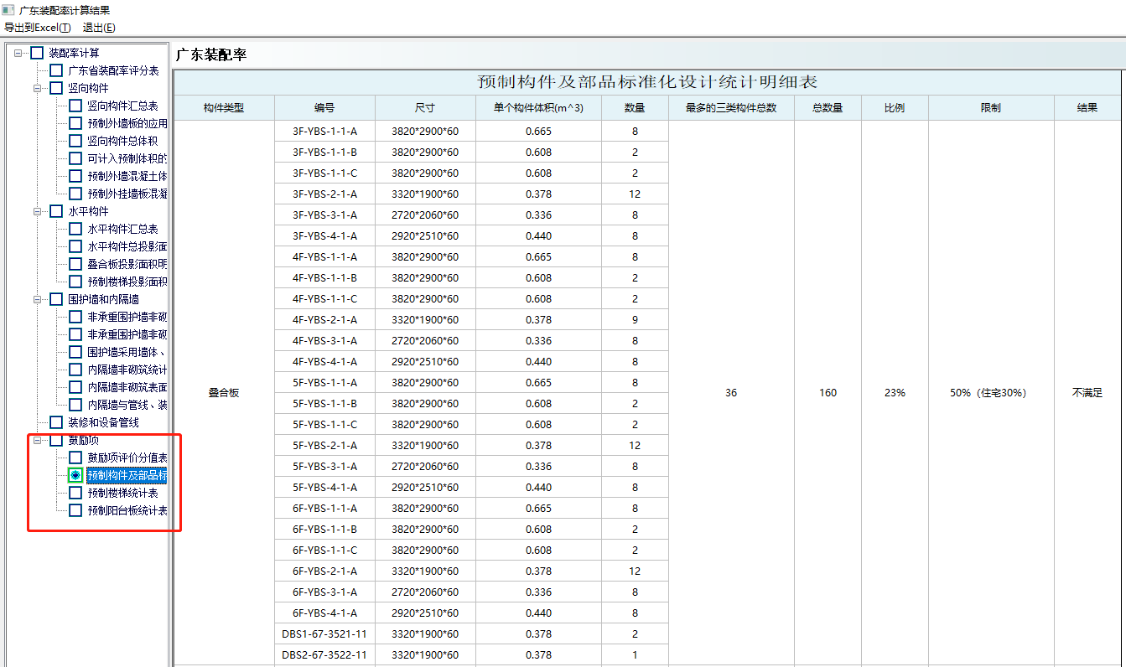Collapse the 水平构件 tree branch
Image resolution: width=1126 pixels, height=667 pixels.
click(38, 211)
